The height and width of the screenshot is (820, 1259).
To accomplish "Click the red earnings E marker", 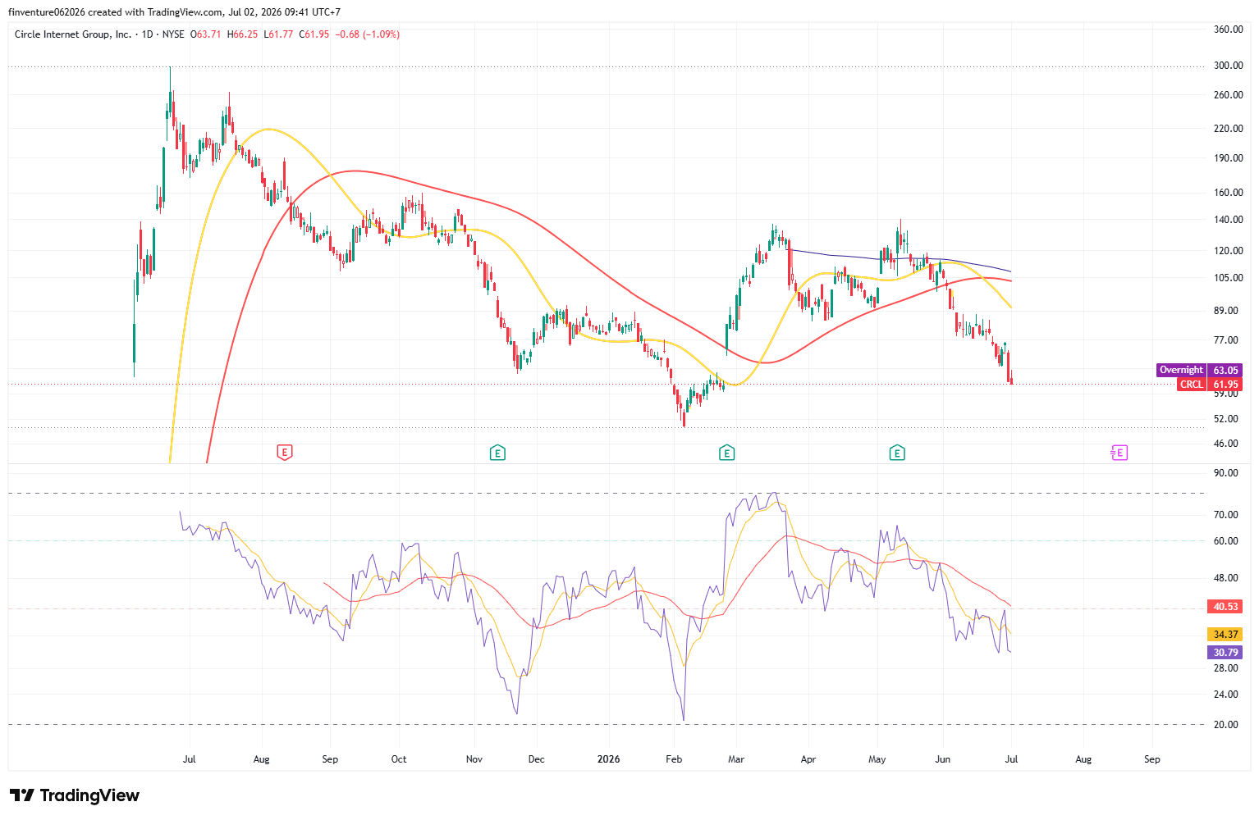I will [x=285, y=452].
